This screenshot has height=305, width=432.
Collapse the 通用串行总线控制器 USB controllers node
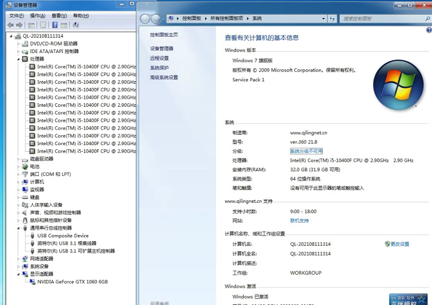[x=18, y=228]
